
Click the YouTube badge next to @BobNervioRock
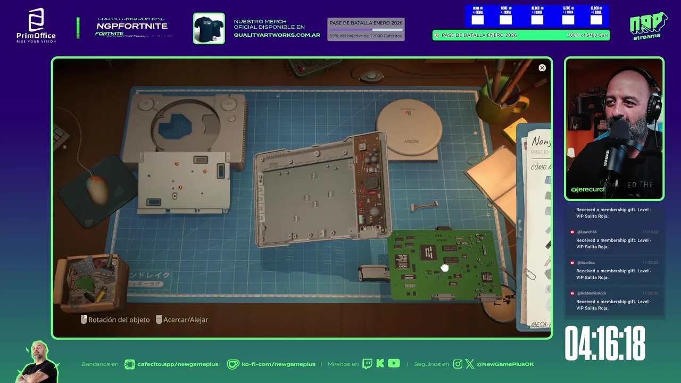572,294
